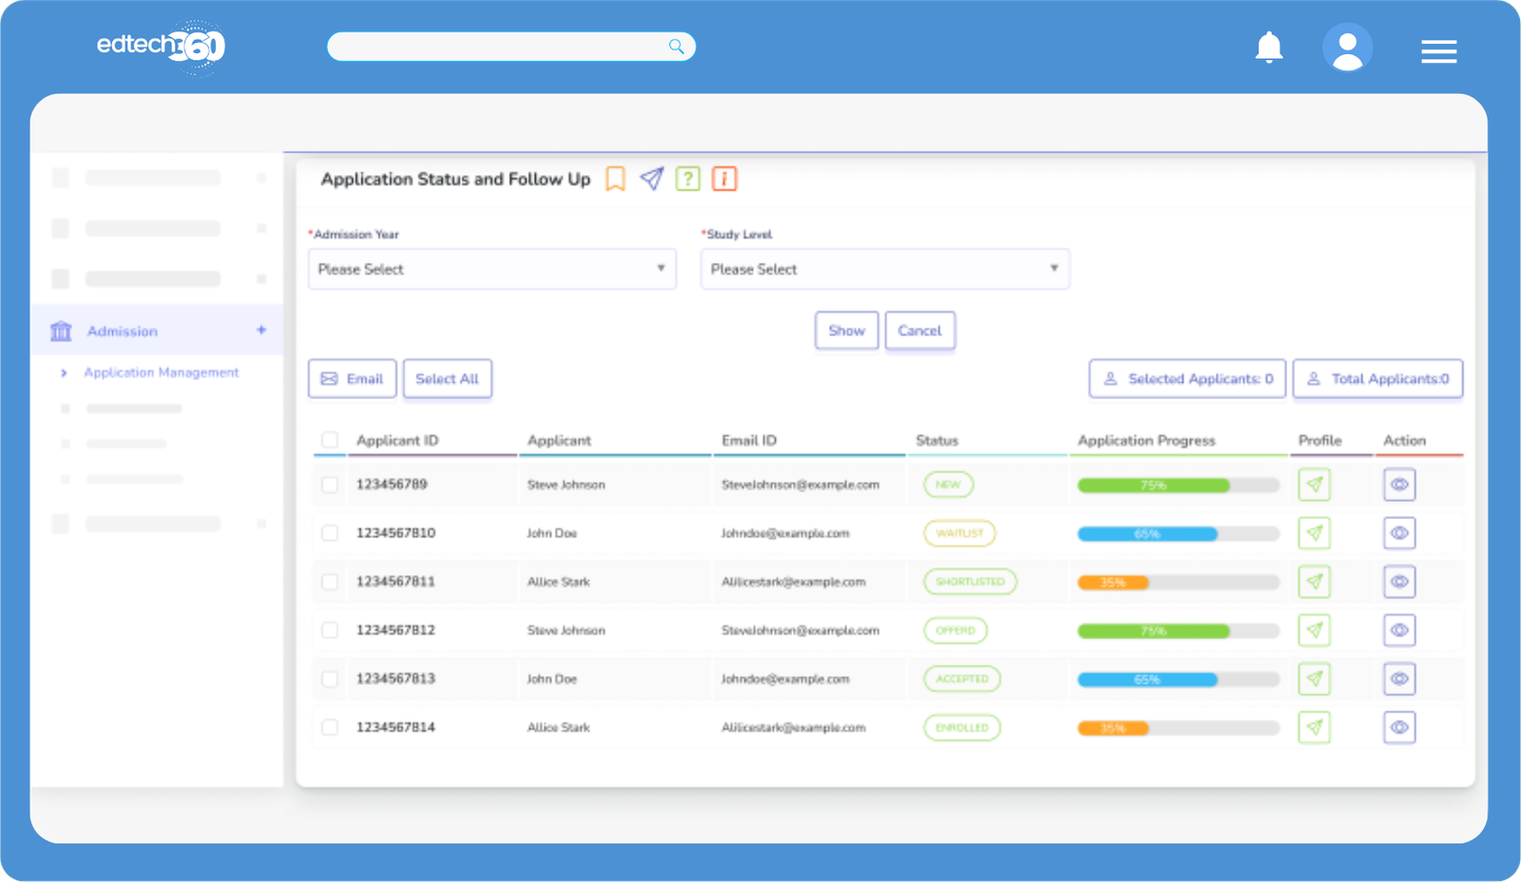View action eye for applicant 1234567813
This screenshot has width=1521, height=882.
click(x=1399, y=679)
